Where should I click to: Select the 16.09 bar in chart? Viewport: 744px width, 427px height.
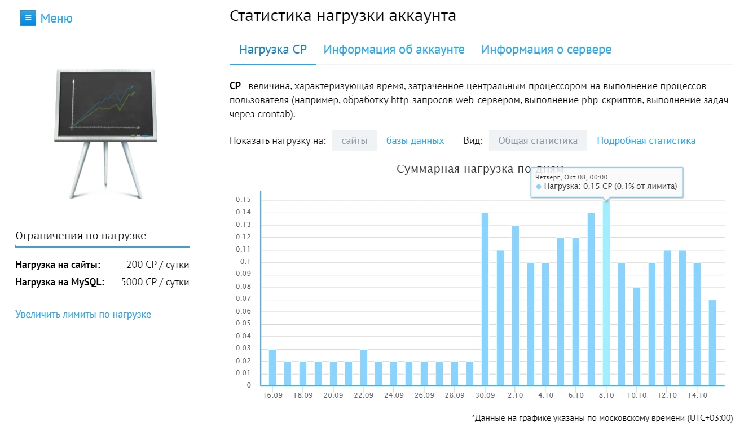[x=272, y=368]
